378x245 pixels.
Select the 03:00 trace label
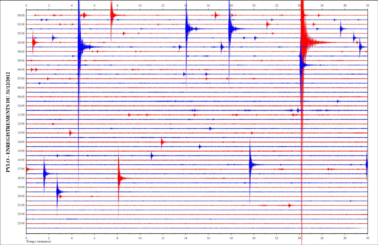pos(21,42)
